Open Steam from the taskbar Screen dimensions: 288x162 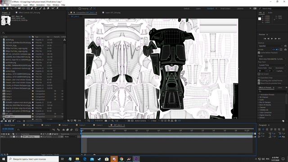pyautogui.click(x=99, y=159)
